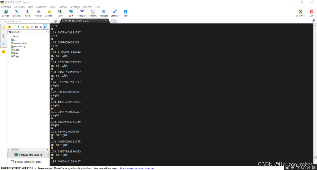The height and width of the screenshot is (170, 317).
Task: Open a new tab with the plus tab
Action: pyautogui.click(x=114, y=21)
